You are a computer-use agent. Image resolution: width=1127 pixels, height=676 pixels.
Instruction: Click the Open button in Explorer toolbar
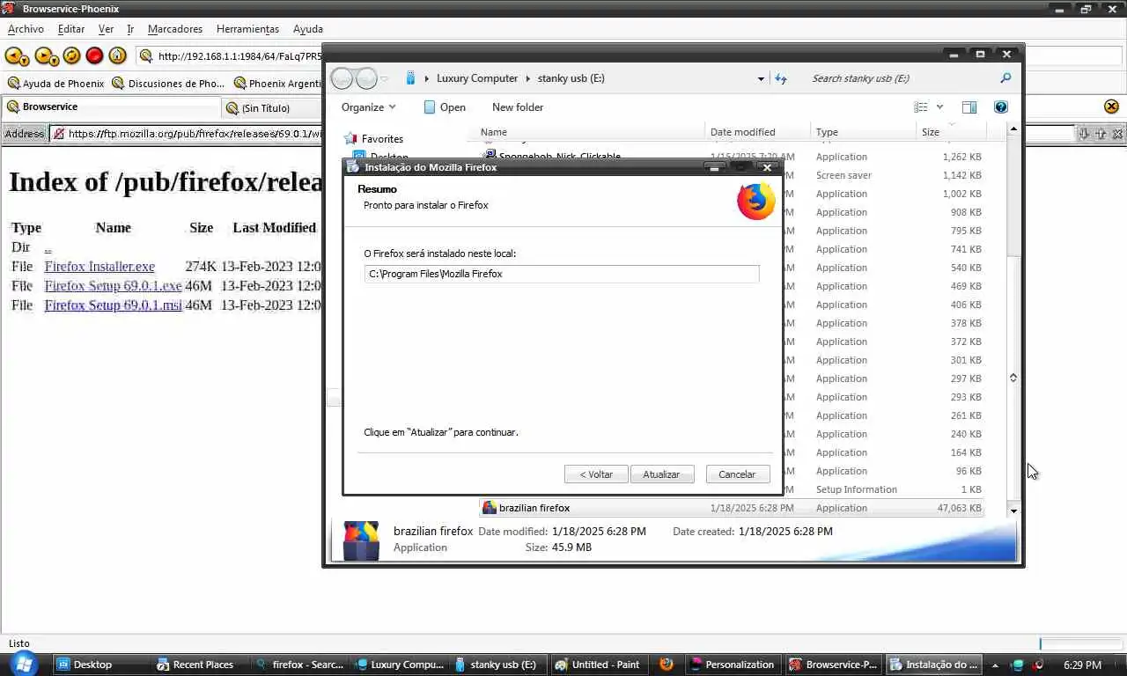click(445, 107)
